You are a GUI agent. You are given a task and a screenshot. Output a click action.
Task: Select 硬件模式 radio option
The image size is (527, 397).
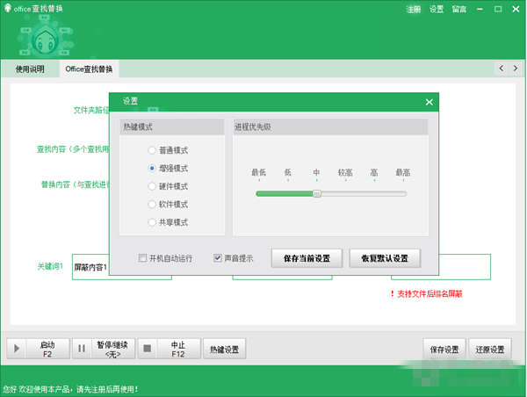click(153, 186)
